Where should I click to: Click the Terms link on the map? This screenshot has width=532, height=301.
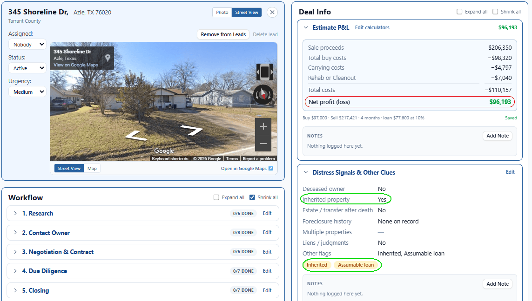(232, 158)
